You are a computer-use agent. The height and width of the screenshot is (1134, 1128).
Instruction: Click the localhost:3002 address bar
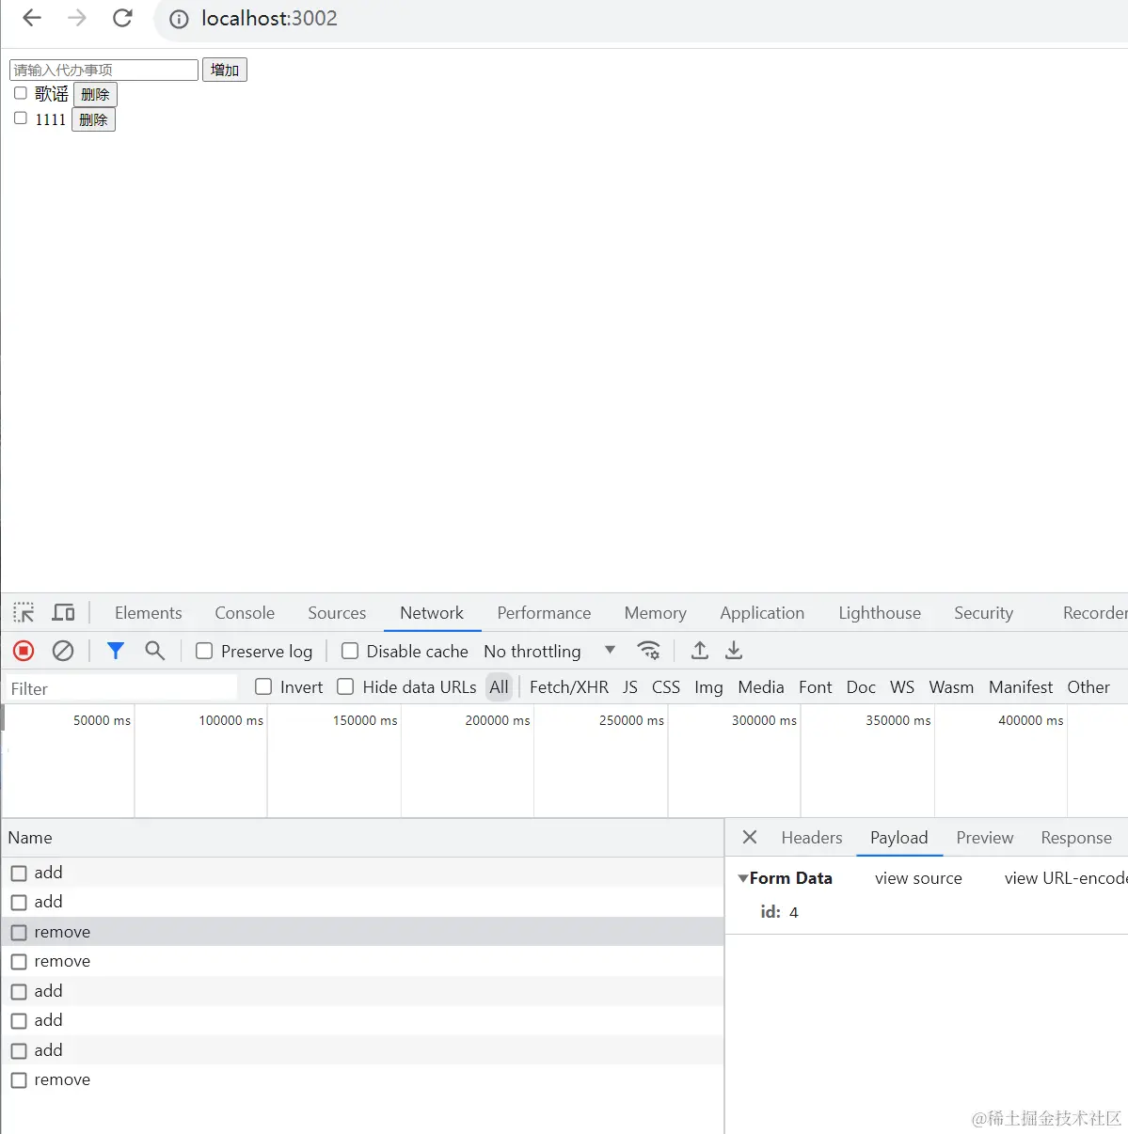pos(269,19)
